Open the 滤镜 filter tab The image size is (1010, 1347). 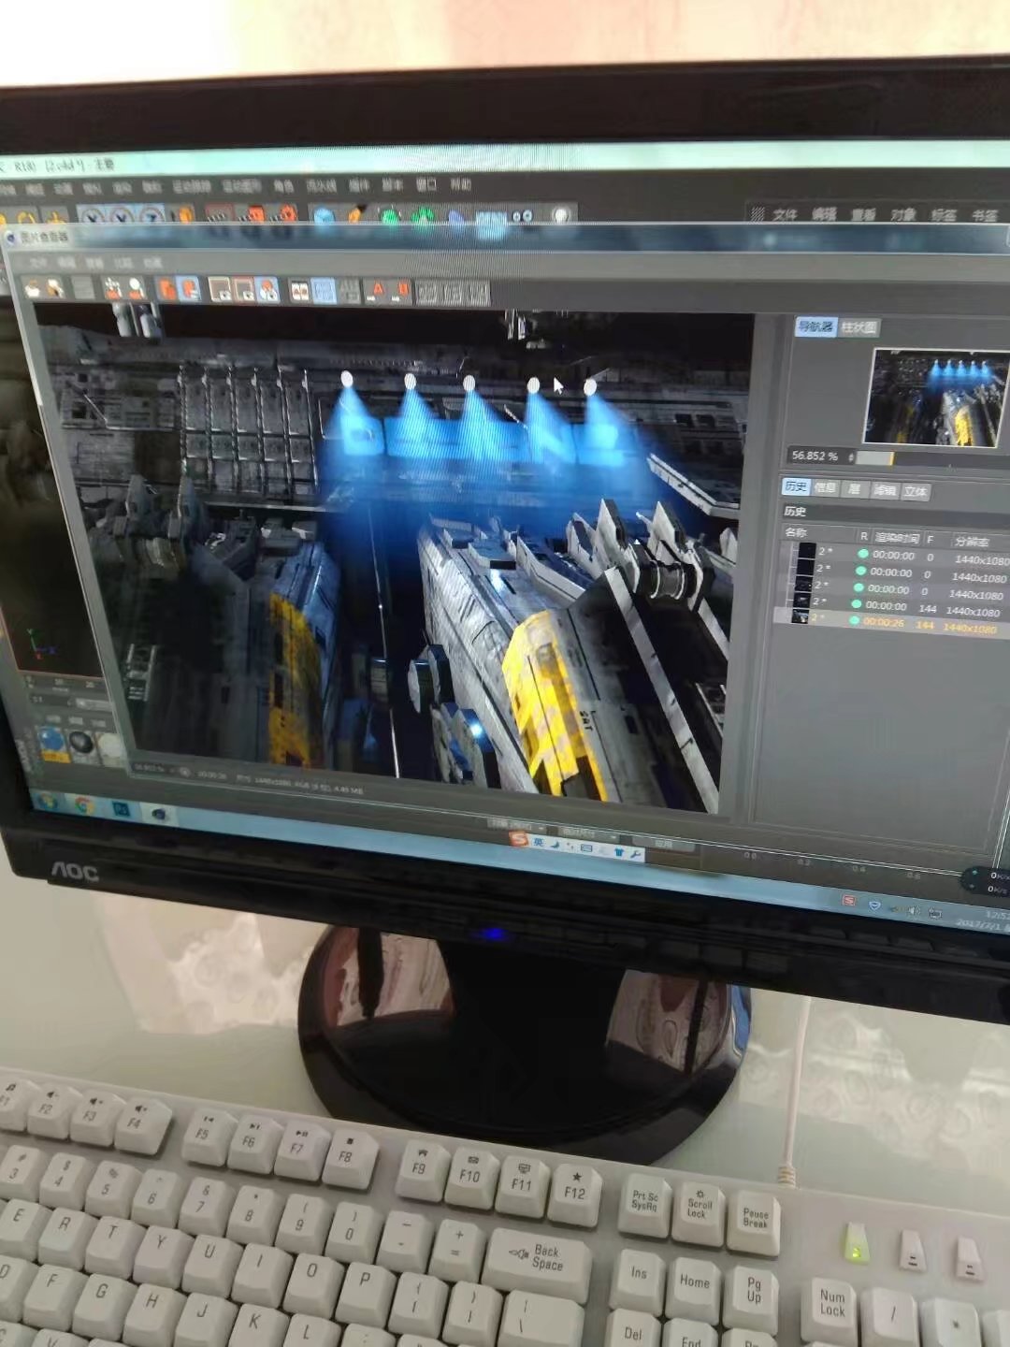[x=884, y=490]
